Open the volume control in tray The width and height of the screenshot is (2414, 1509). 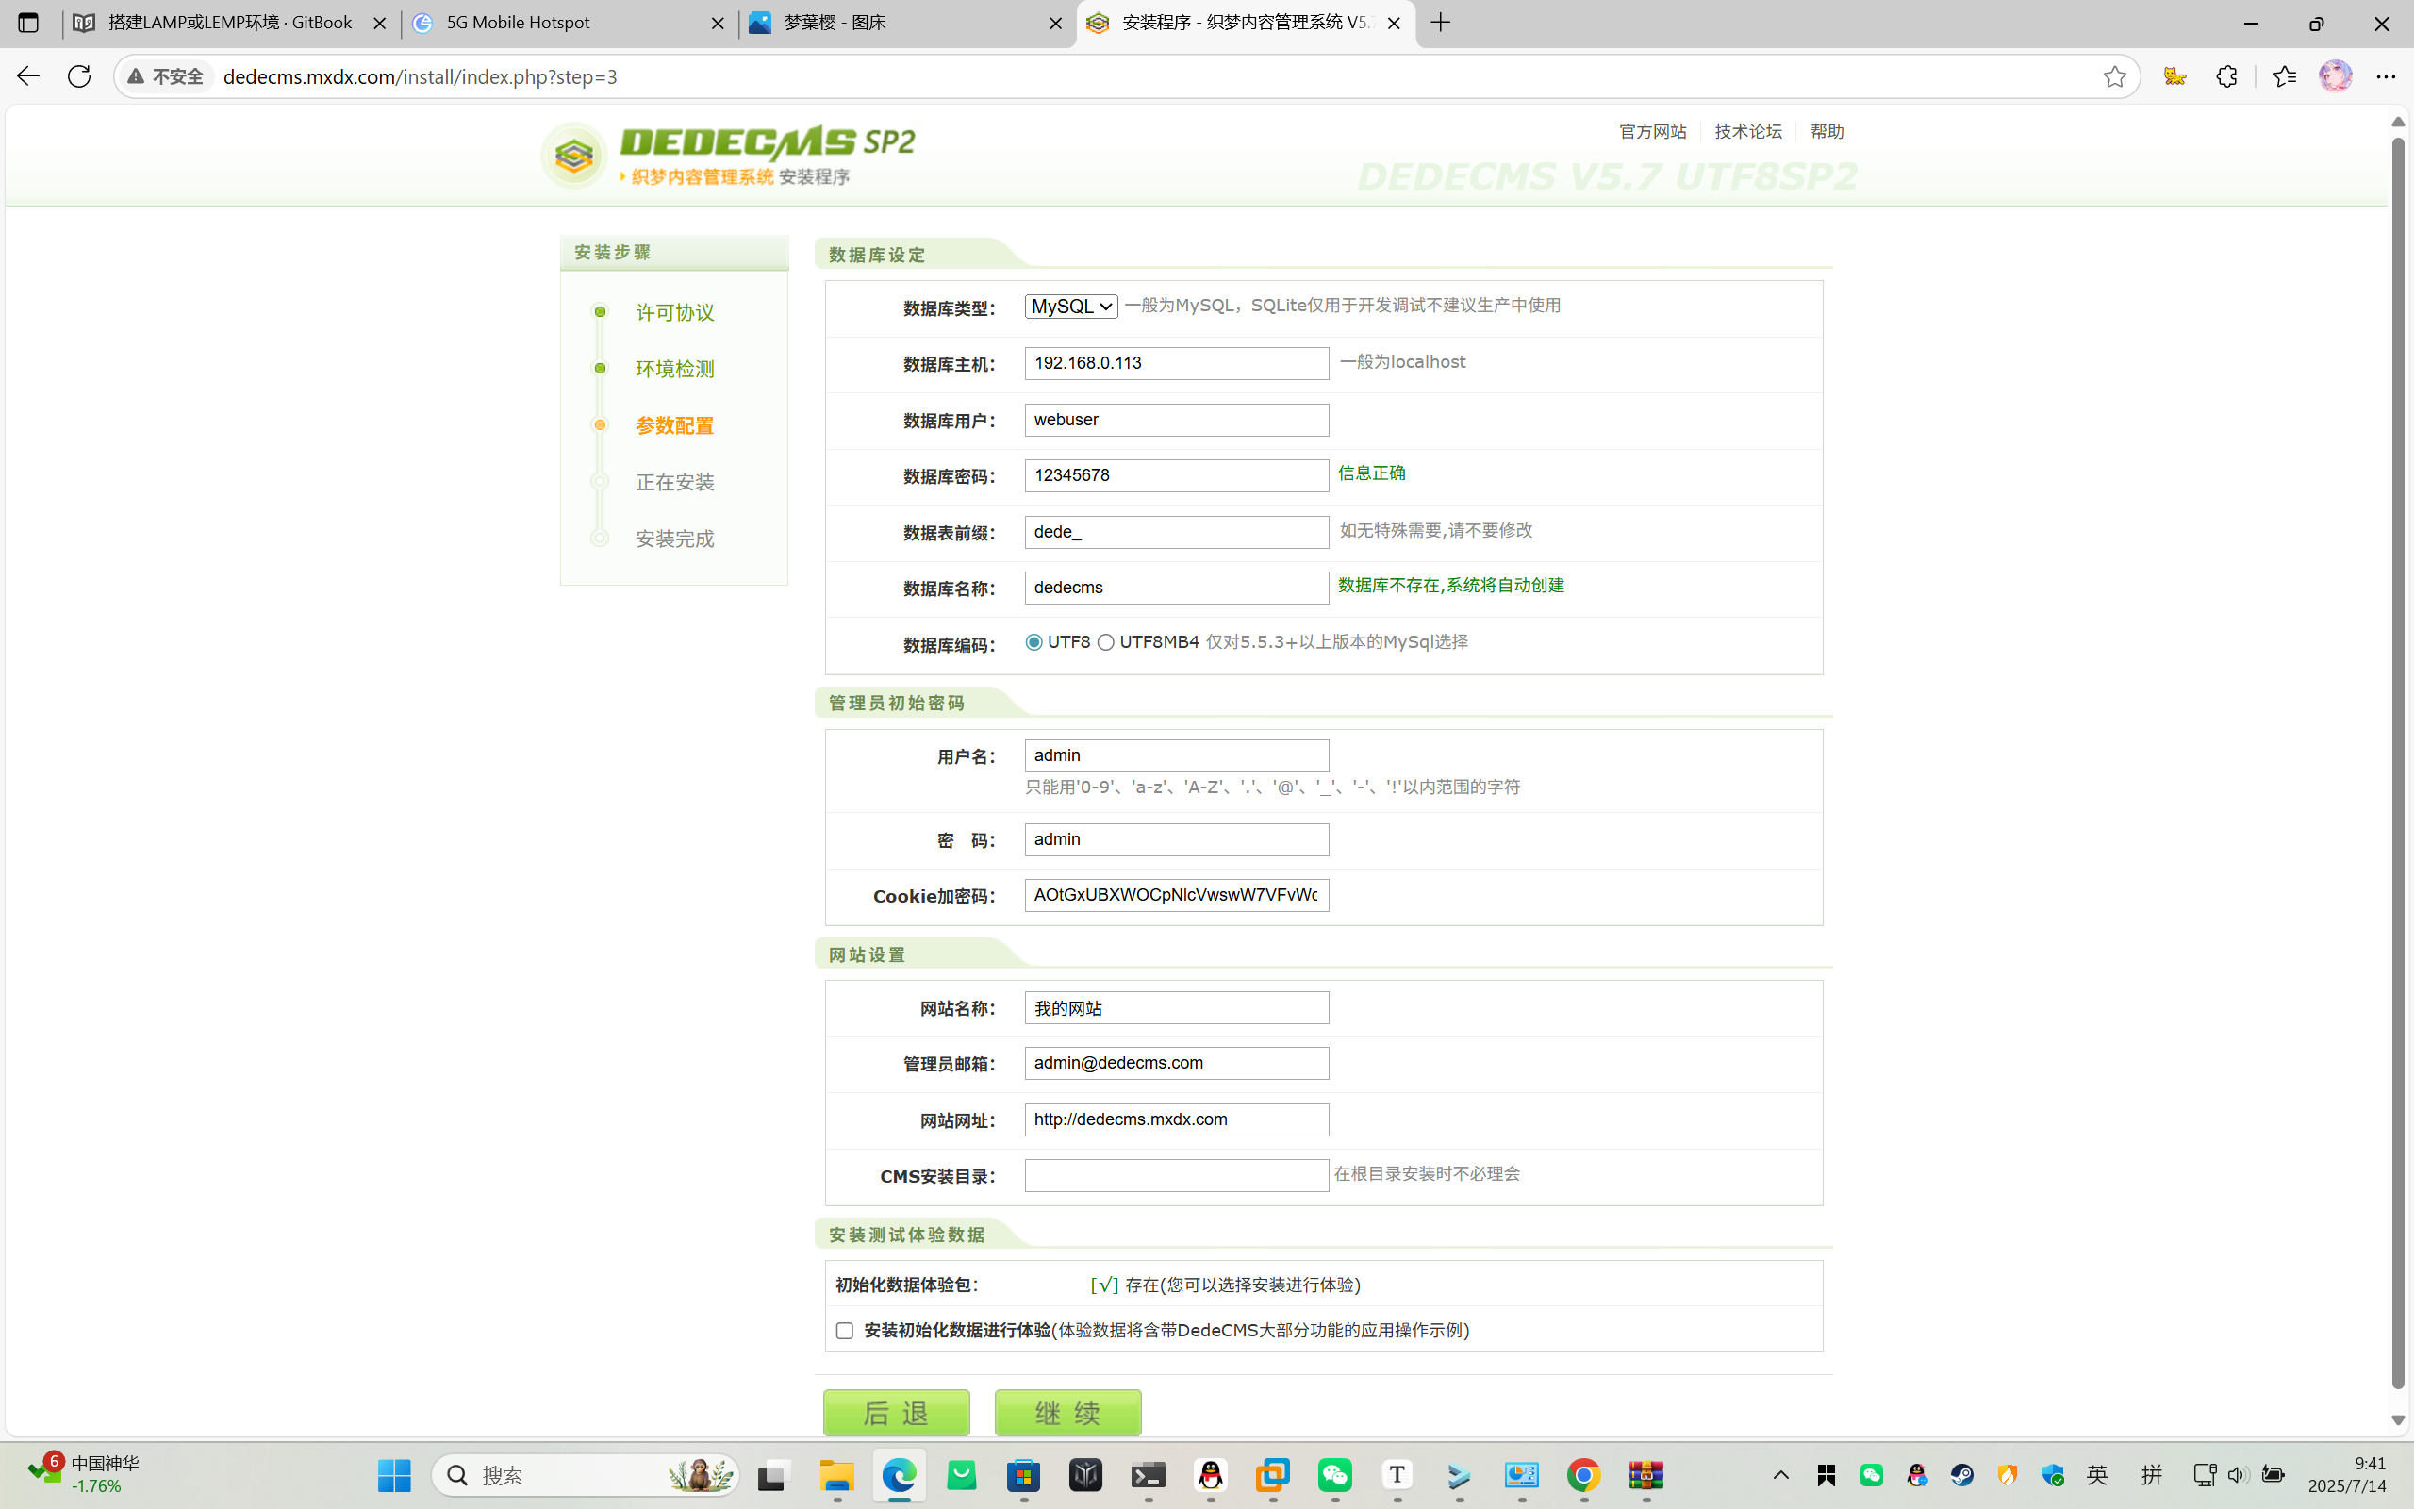coord(2238,1475)
